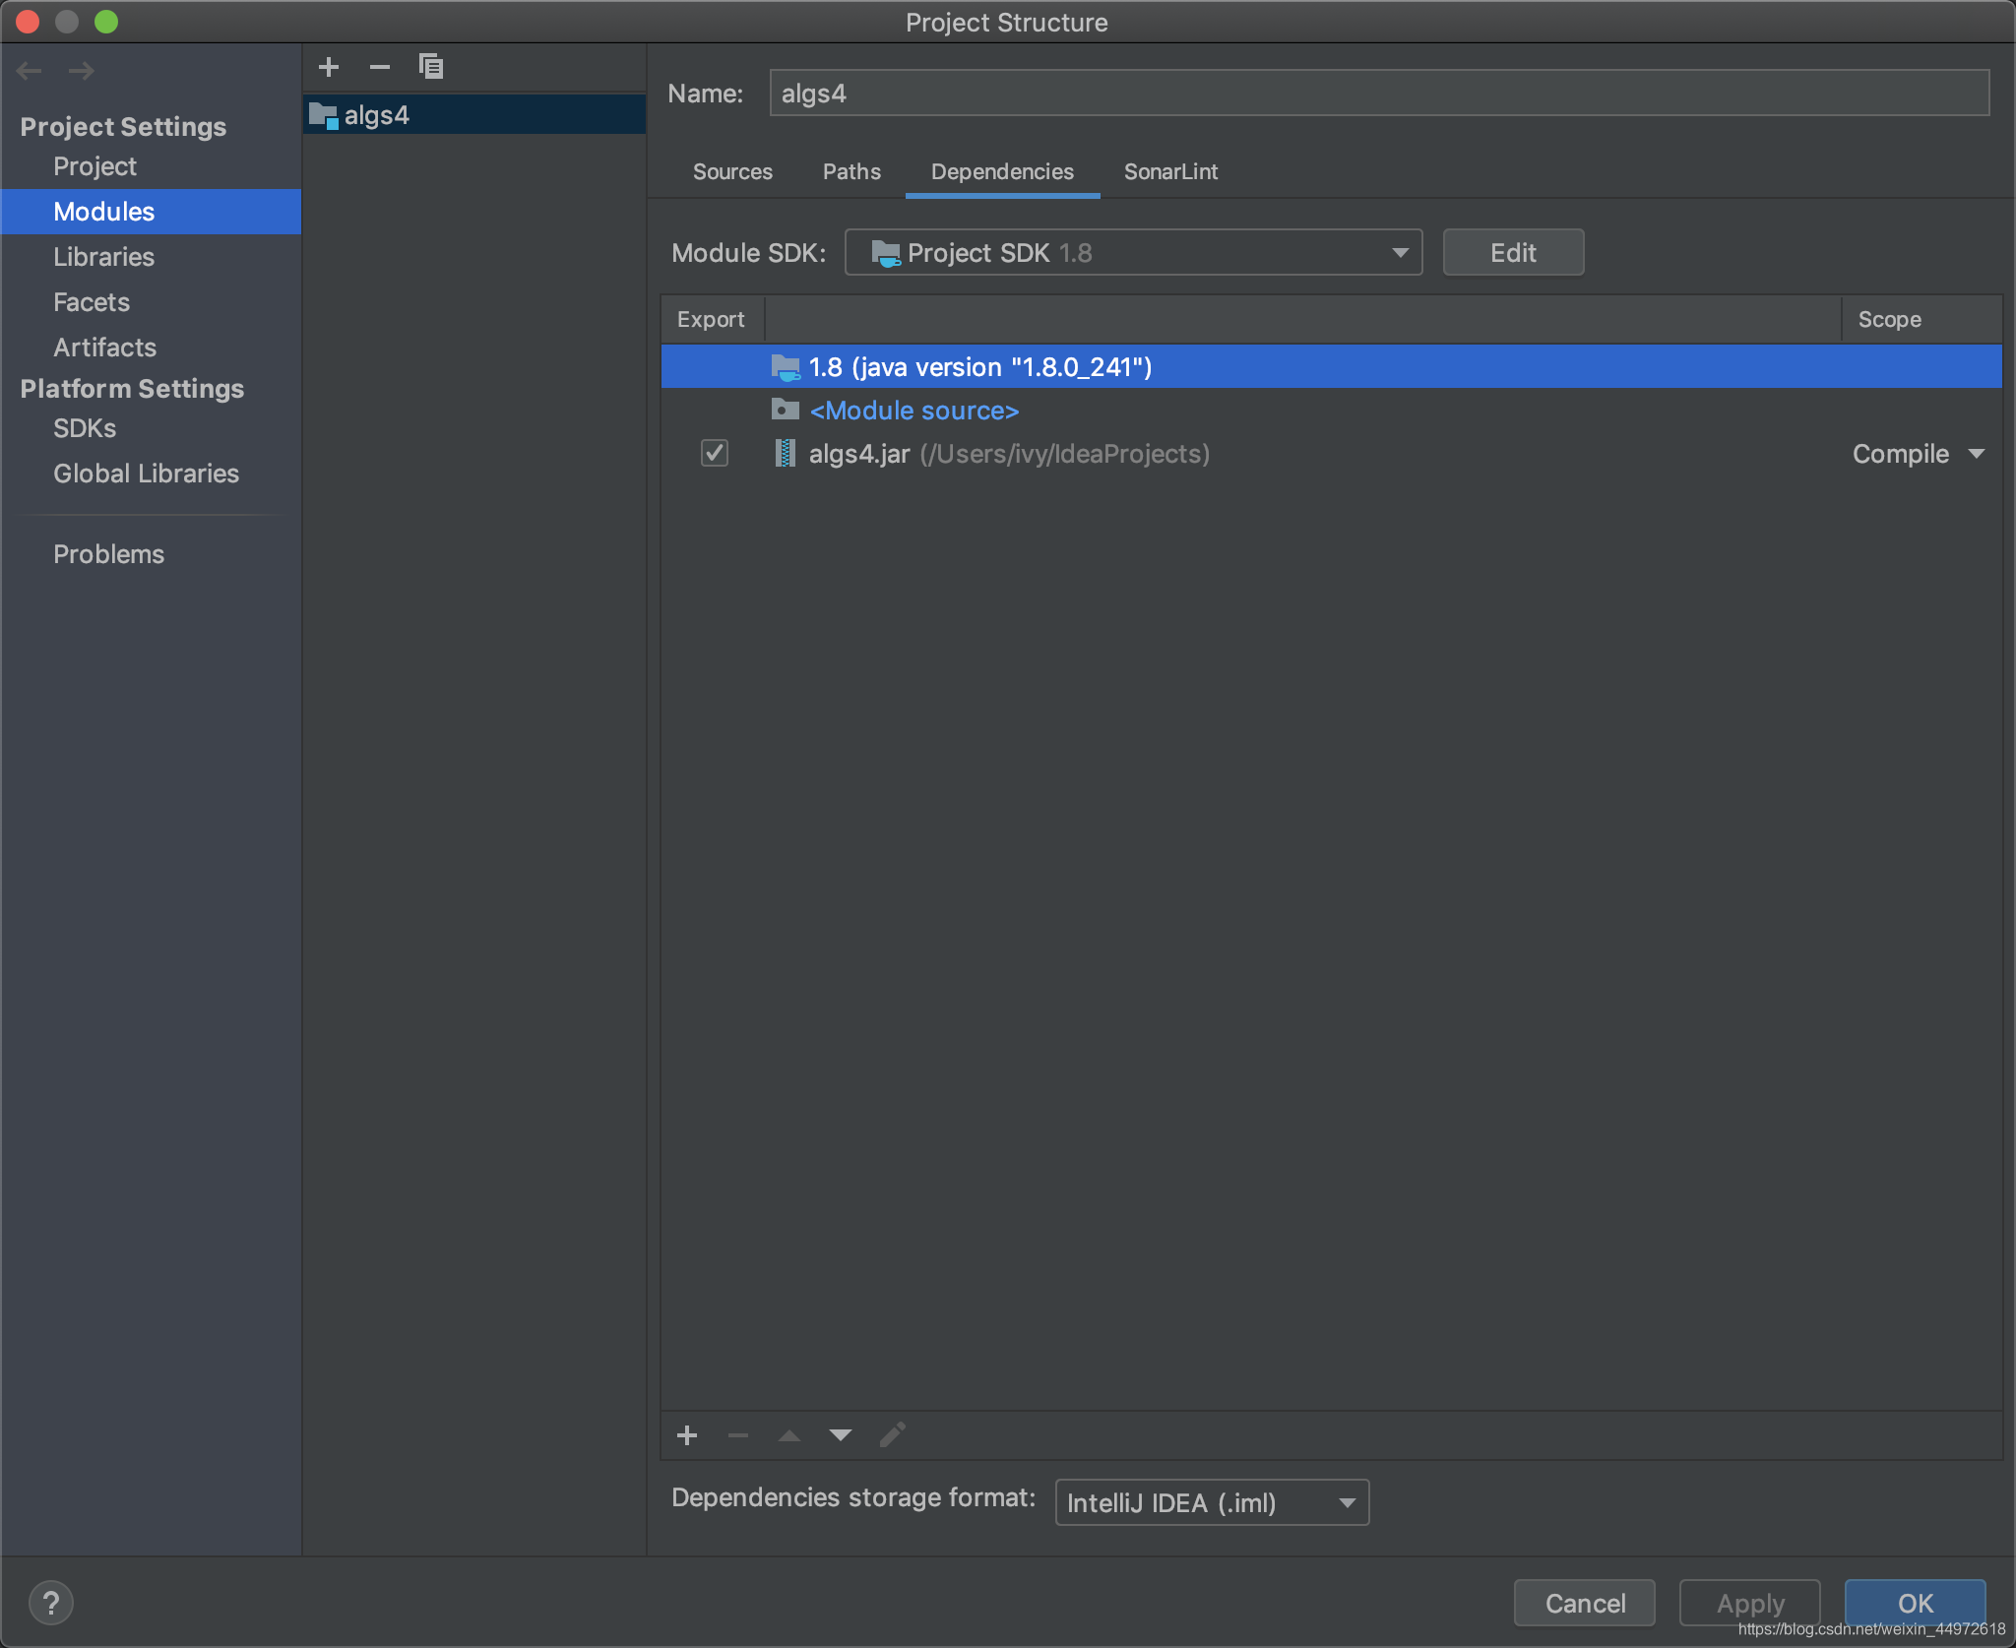Switch to the Sources tab
The width and height of the screenshot is (2016, 1648).
732,171
